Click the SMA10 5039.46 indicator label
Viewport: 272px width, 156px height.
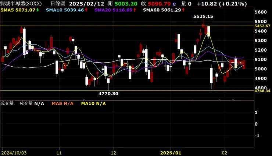[x=65, y=10]
